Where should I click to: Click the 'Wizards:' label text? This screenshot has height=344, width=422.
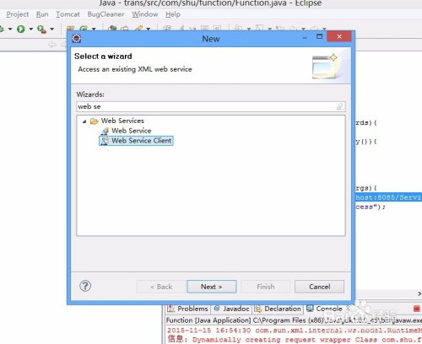coord(90,94)
